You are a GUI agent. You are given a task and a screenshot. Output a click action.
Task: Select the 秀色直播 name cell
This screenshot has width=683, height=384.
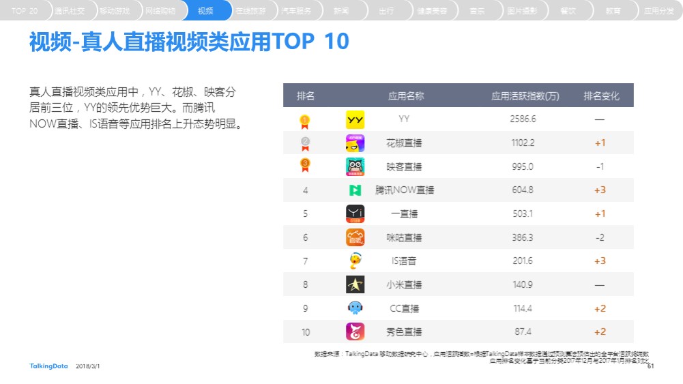(x=404, y=331)
